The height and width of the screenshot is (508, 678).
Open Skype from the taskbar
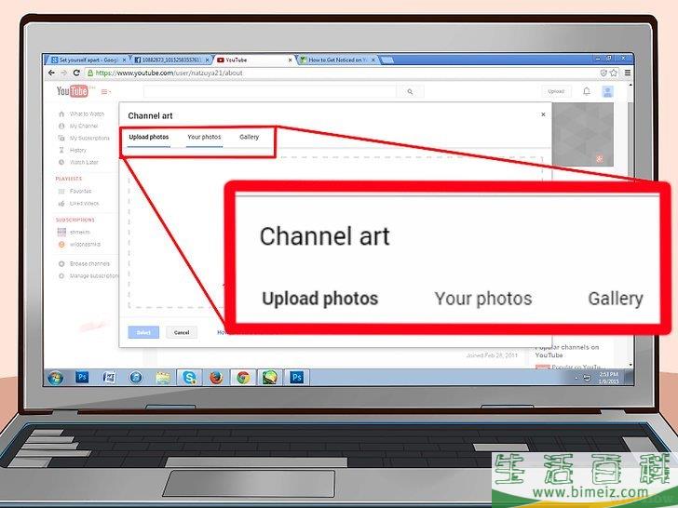[x=189, y=378]
